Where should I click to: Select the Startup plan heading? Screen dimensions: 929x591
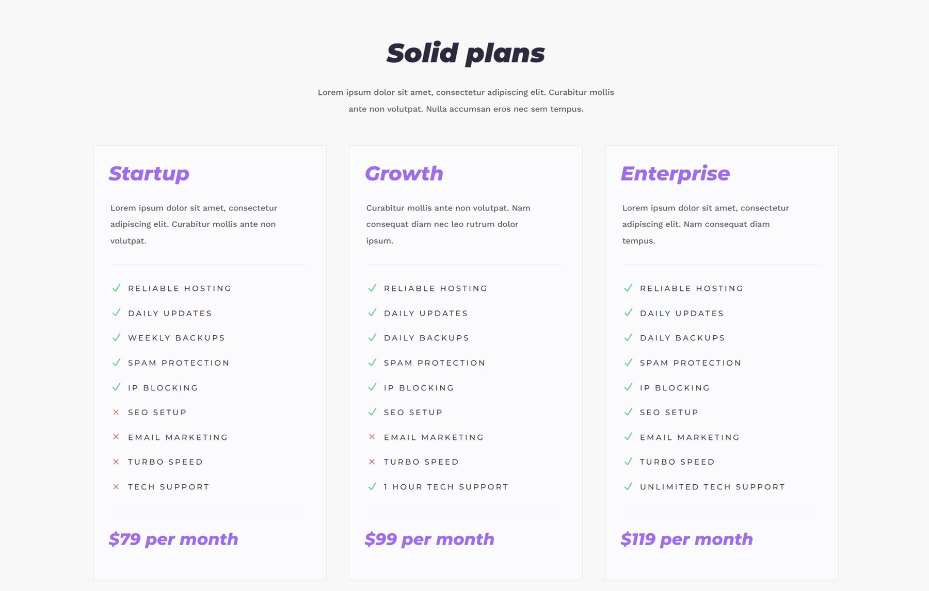click(x=149, y=174)
